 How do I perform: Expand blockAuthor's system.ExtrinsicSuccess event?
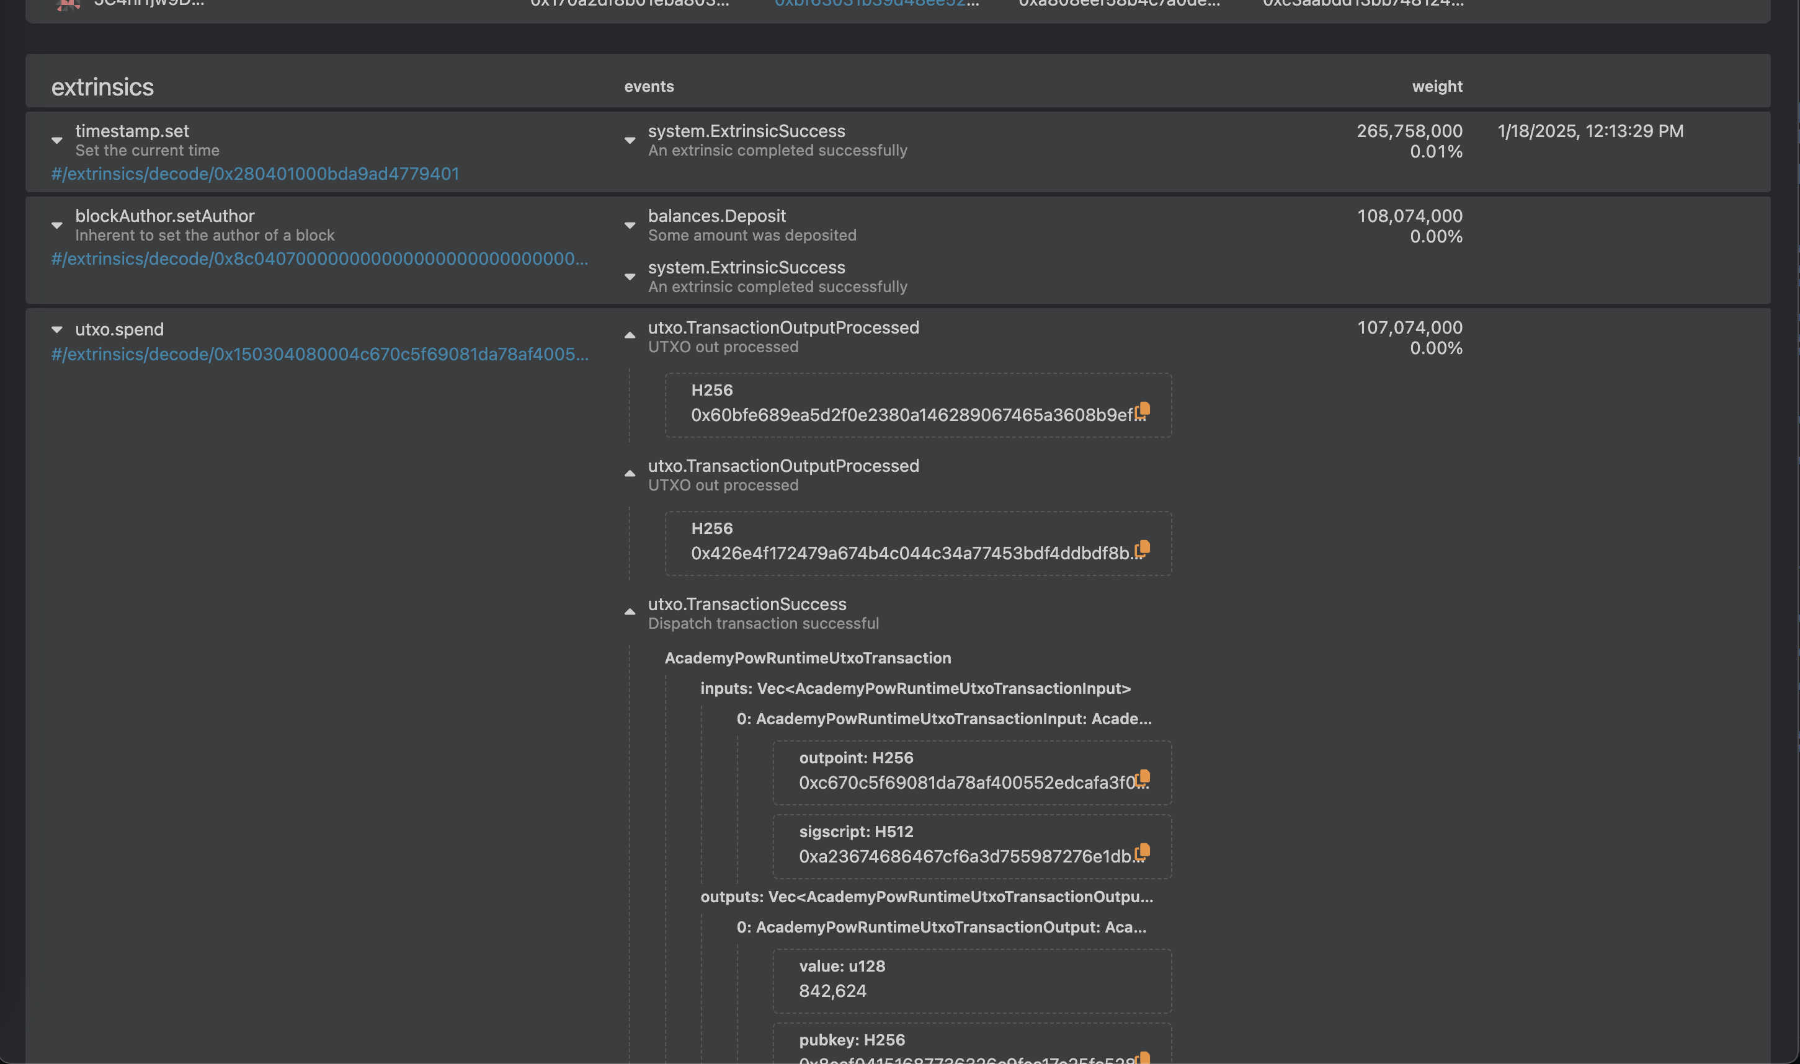pyautogui.click(x=630, y=277)
